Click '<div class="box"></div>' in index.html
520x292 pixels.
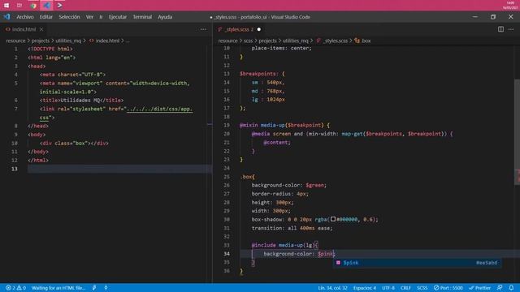[74, 143]
